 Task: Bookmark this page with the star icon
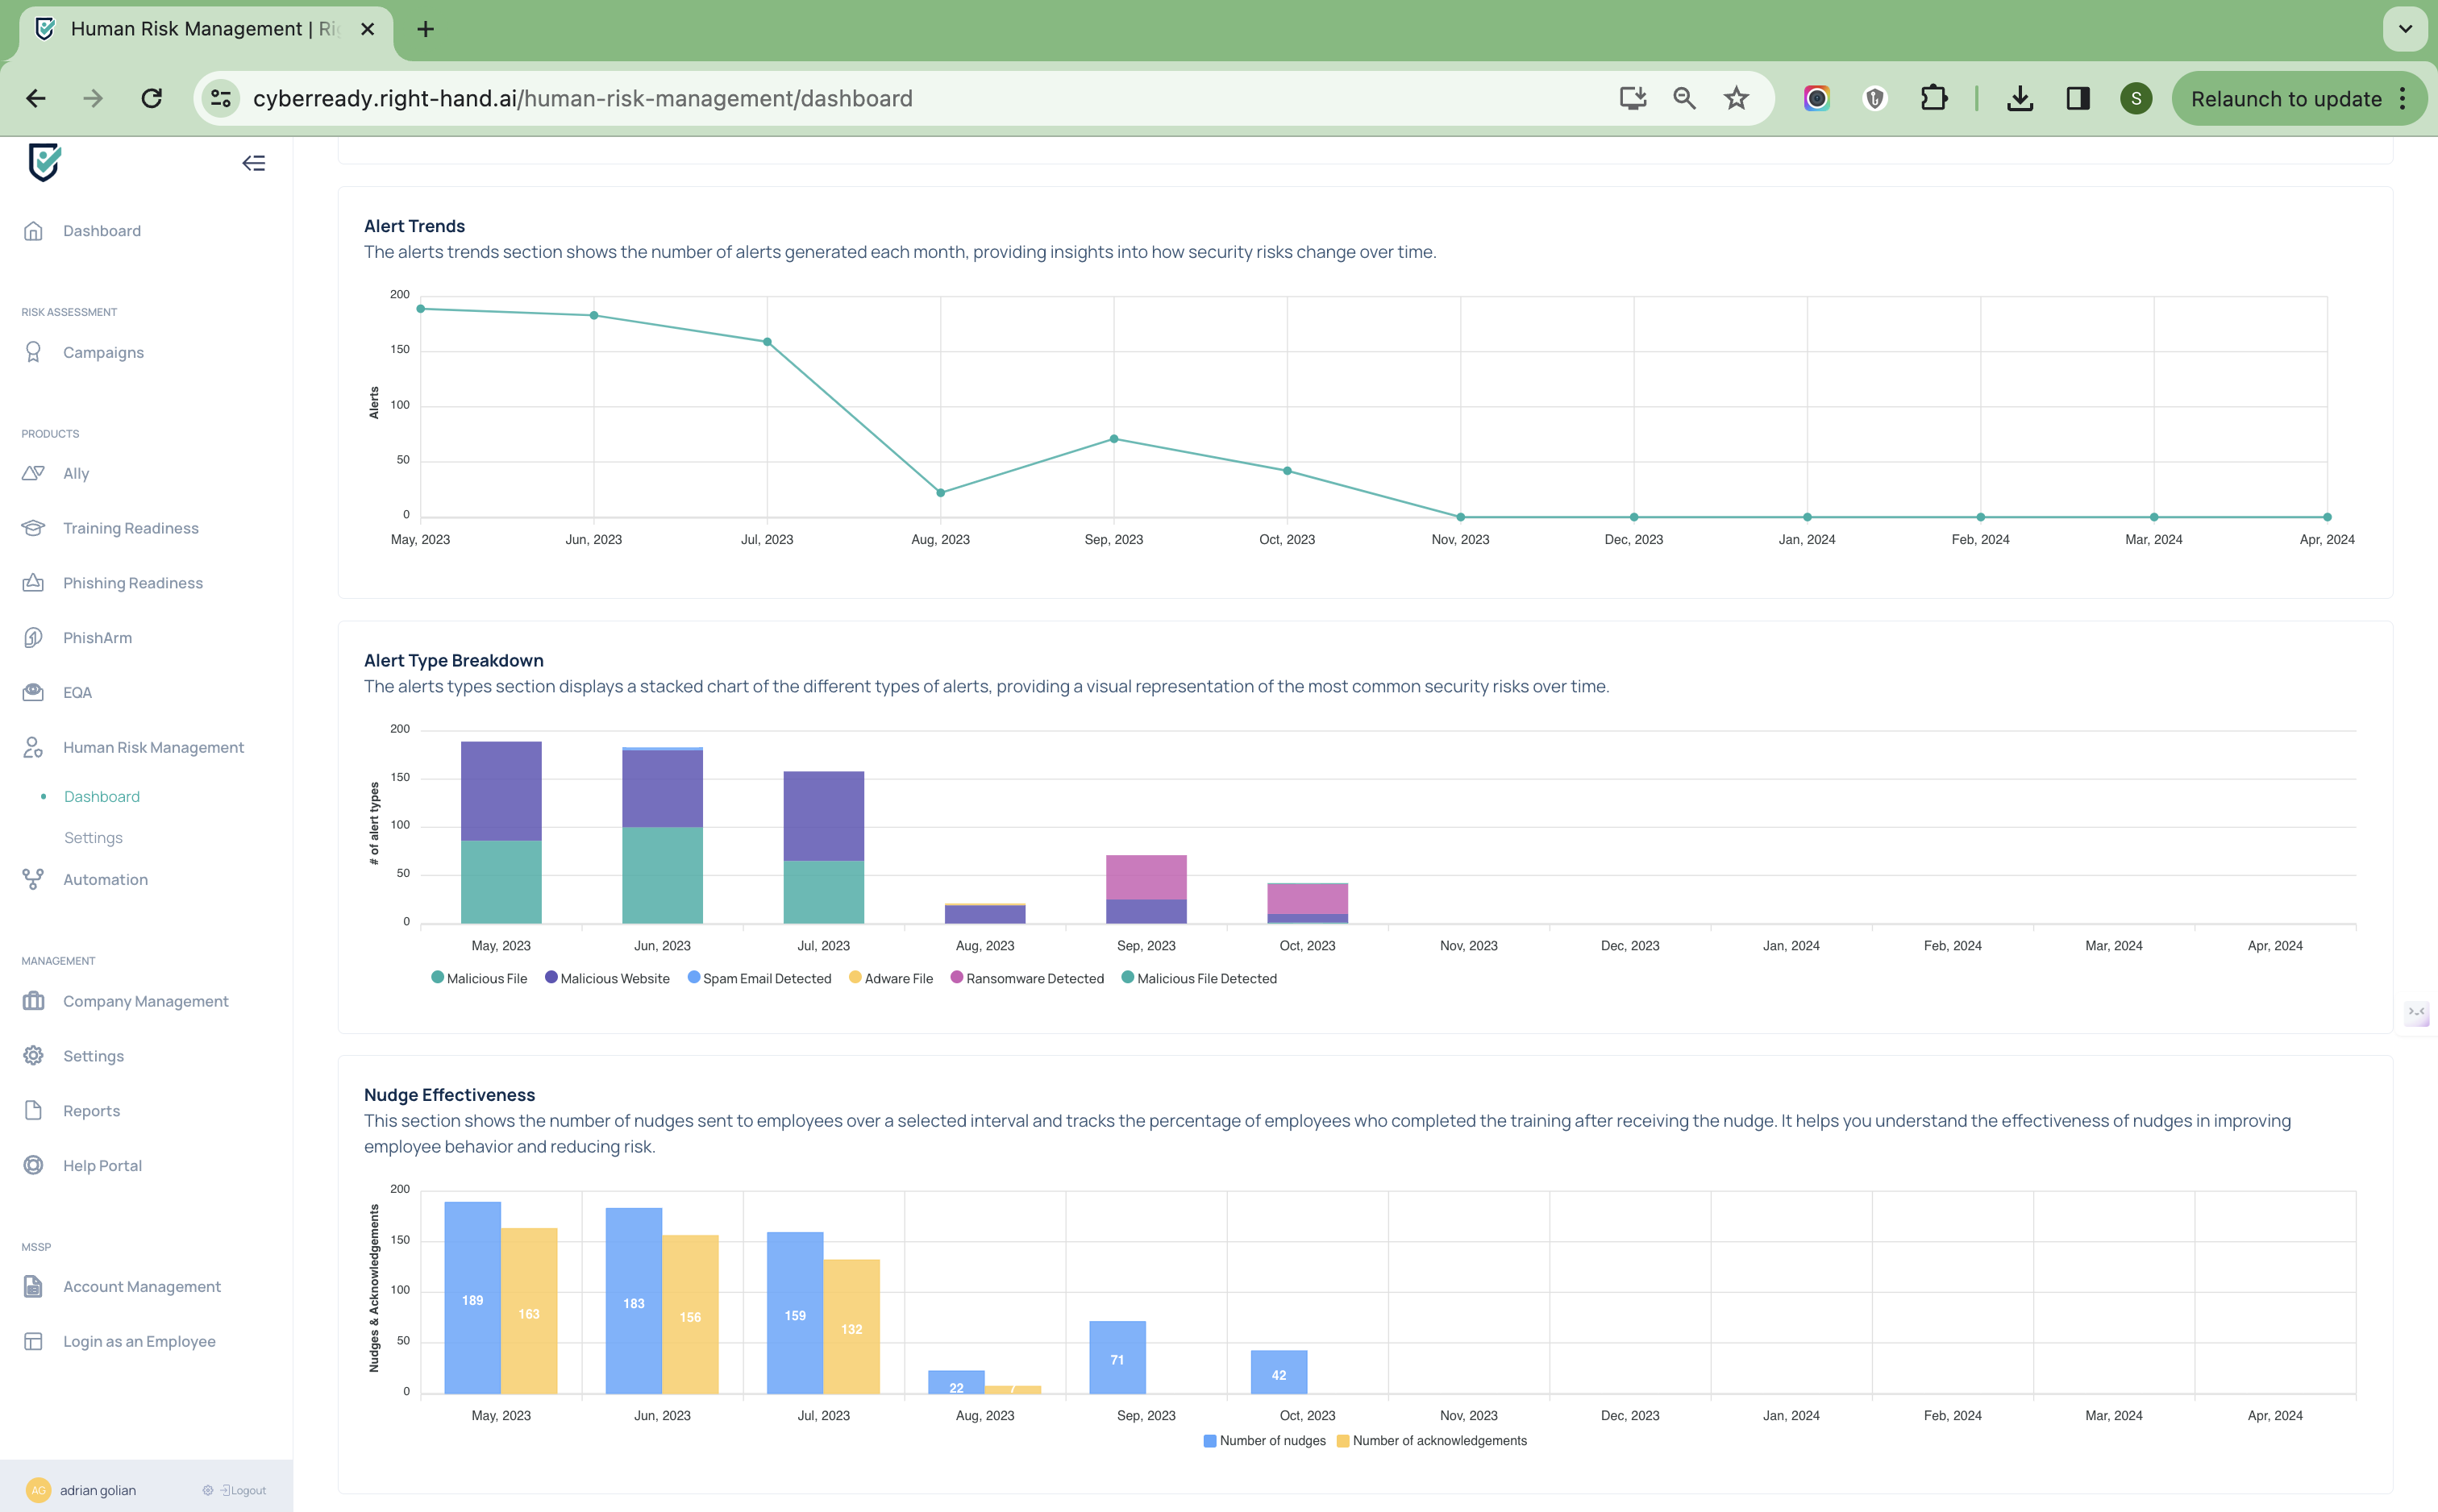(1736, 98)
